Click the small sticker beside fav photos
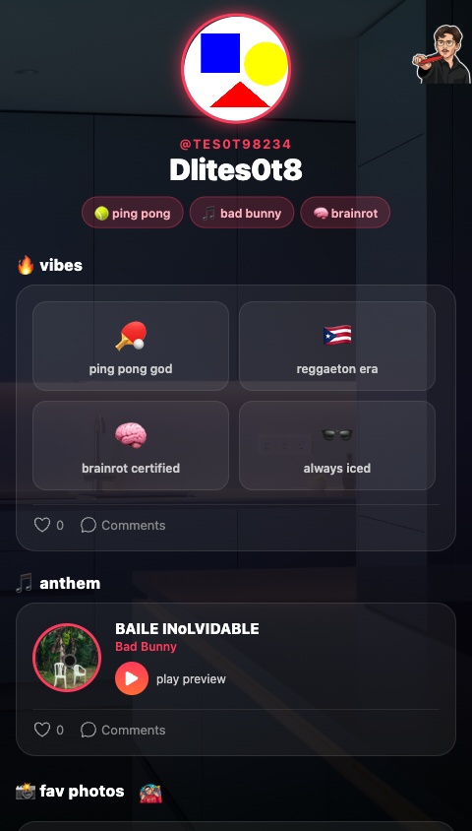Screen dimensions: 472x831 [150, 793]
